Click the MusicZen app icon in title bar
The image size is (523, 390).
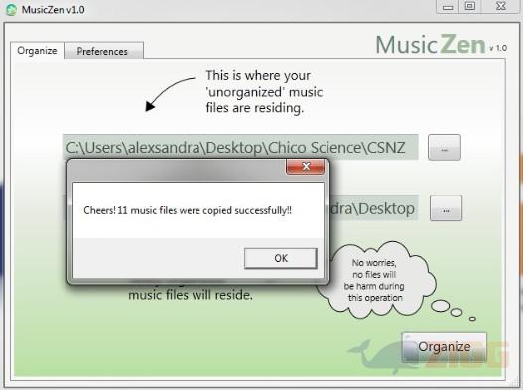[x=11, y=10]
